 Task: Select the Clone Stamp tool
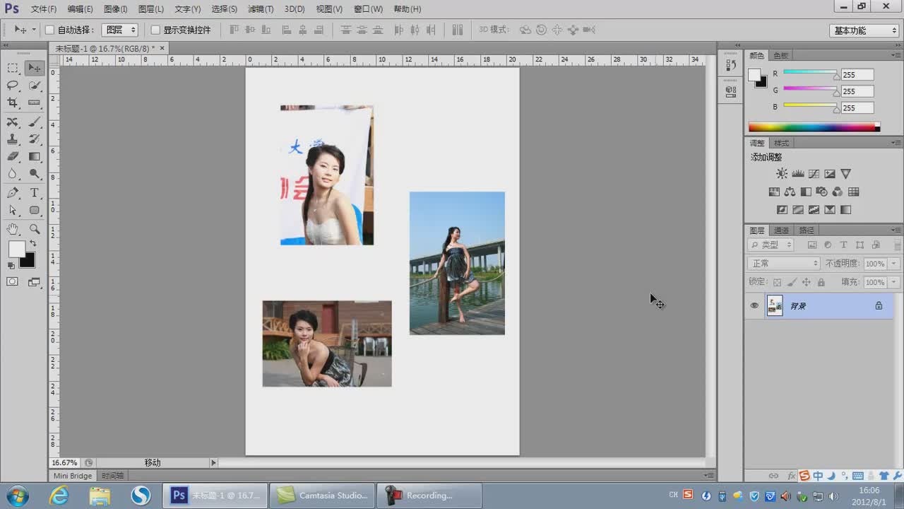(x=13, y=139)
